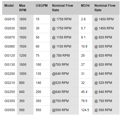Select the 45.4 M3/Hr value
Screen dimensions: 122x117
(84, 92)
